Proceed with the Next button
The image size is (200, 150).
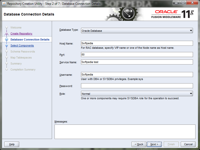point(154,144)
